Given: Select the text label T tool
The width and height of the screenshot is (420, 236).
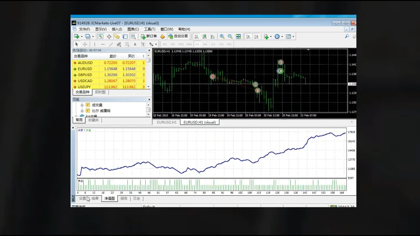Looking at the screenshot, I should [x=143, y=44].
